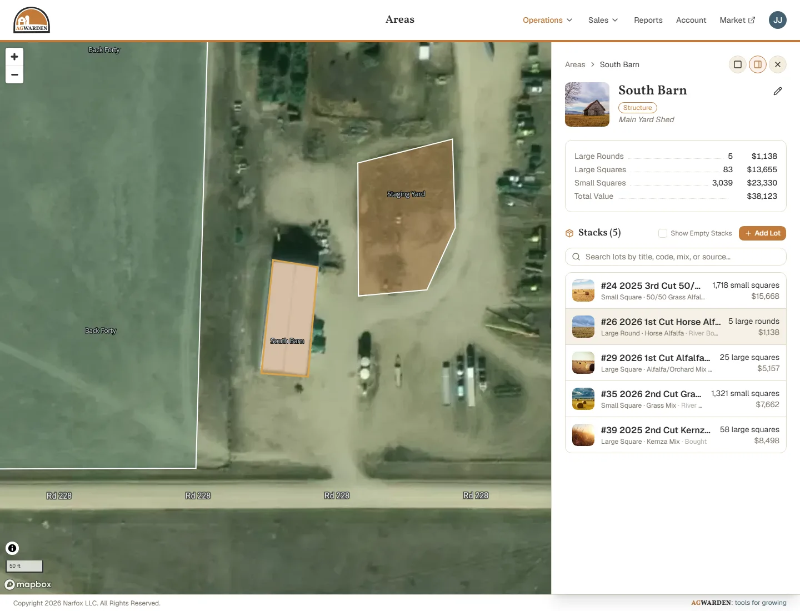Go to the Areas breadcrumb link
Screen dimensions: 800x611
[x=575, y=64]
